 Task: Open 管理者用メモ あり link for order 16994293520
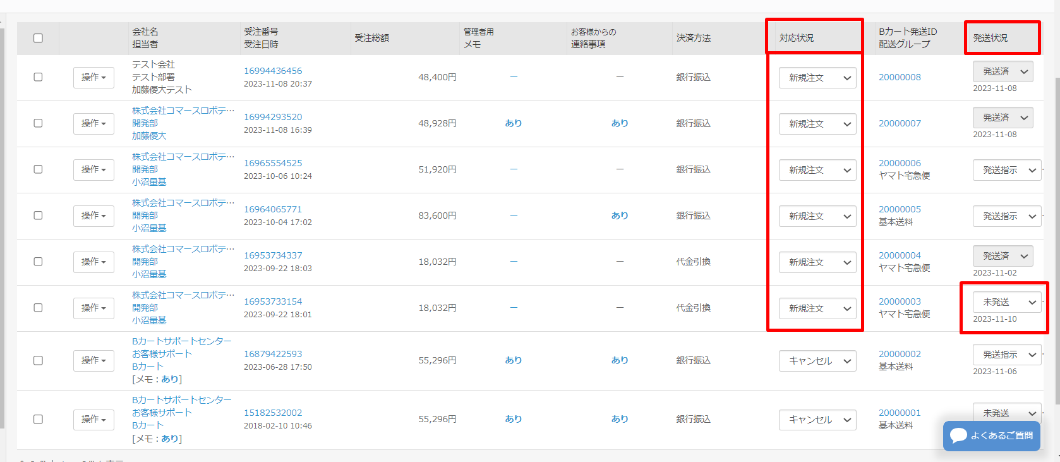514,123
